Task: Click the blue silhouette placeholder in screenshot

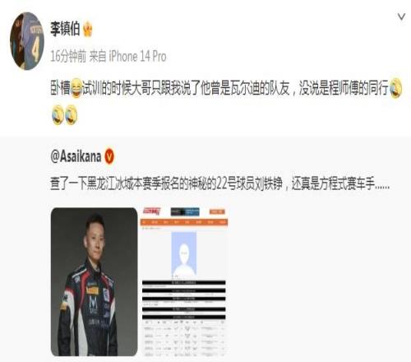Action: (184, 253)
